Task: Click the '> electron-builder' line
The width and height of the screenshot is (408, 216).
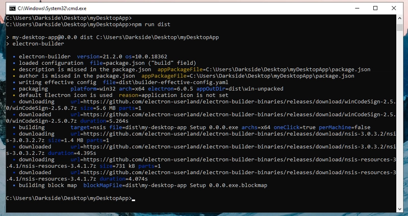Action: [x=35, y=44]
